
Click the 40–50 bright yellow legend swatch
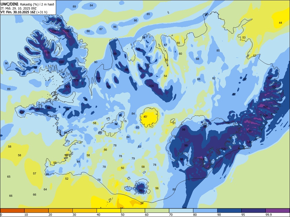pyautogui.click(x=109, y=211)
